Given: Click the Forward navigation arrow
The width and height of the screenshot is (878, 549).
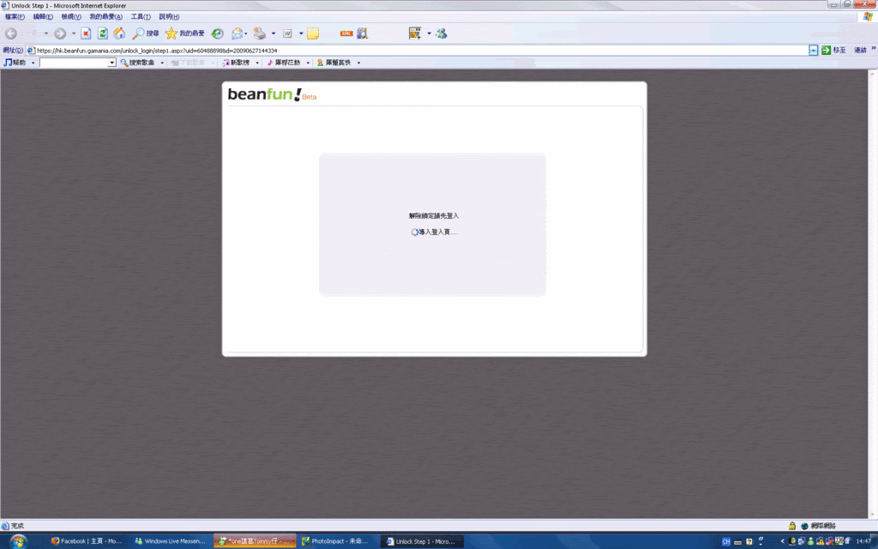Looking at the screenshot, I should [x=60, y=33].
